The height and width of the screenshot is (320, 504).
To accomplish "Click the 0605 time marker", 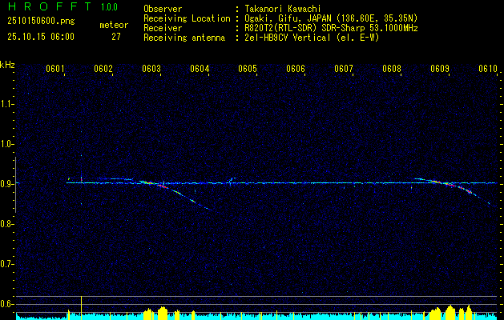I will (x=248, y=70).
